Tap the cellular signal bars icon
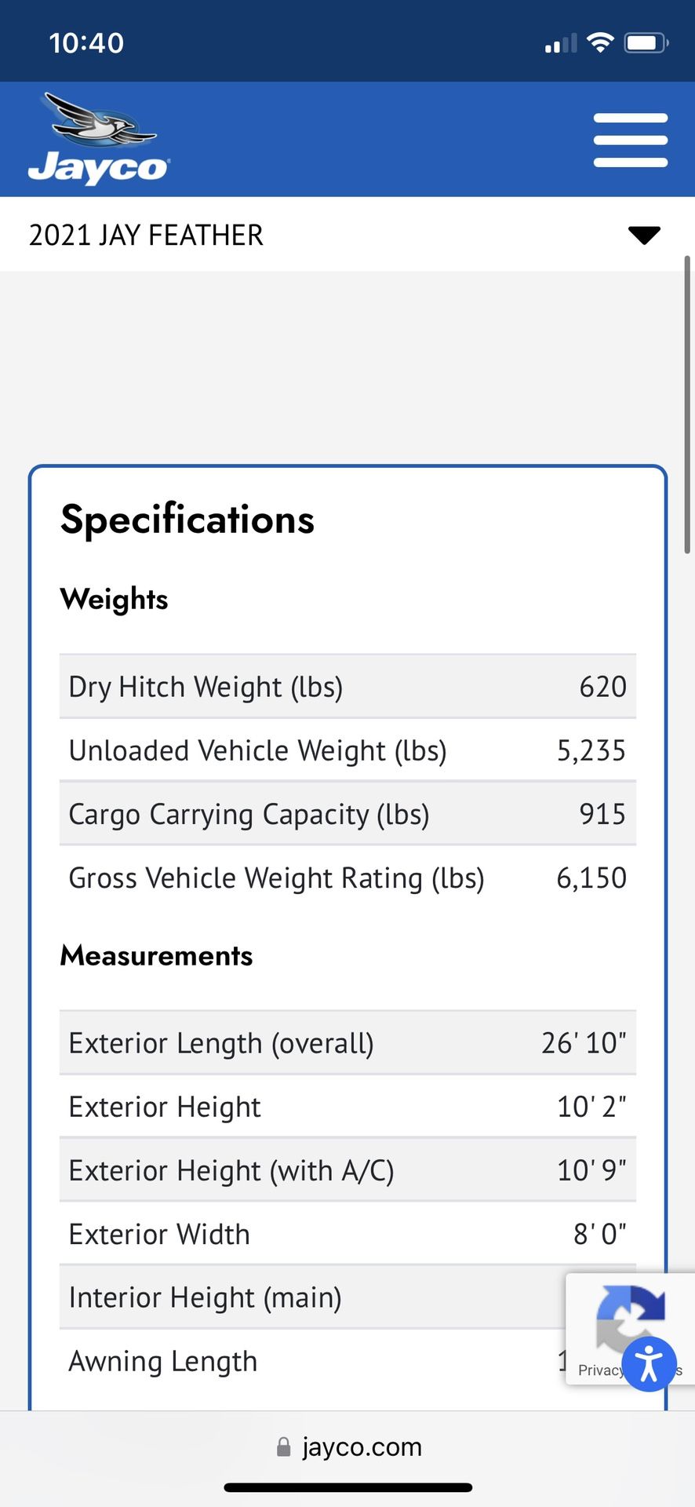Screen dimensions: 695x1507 pyautogui.click(x=561, y=44)
